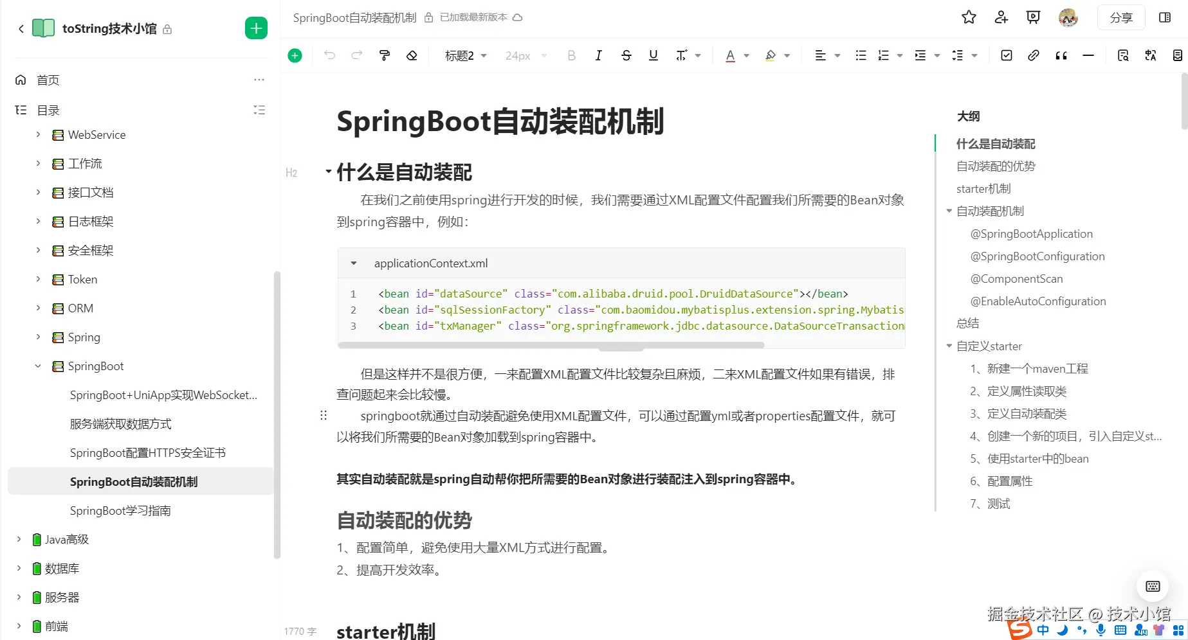Click the 目录 sidebar entry
The height and width of the screenshot is (640, 1188).
pos(48,110)
